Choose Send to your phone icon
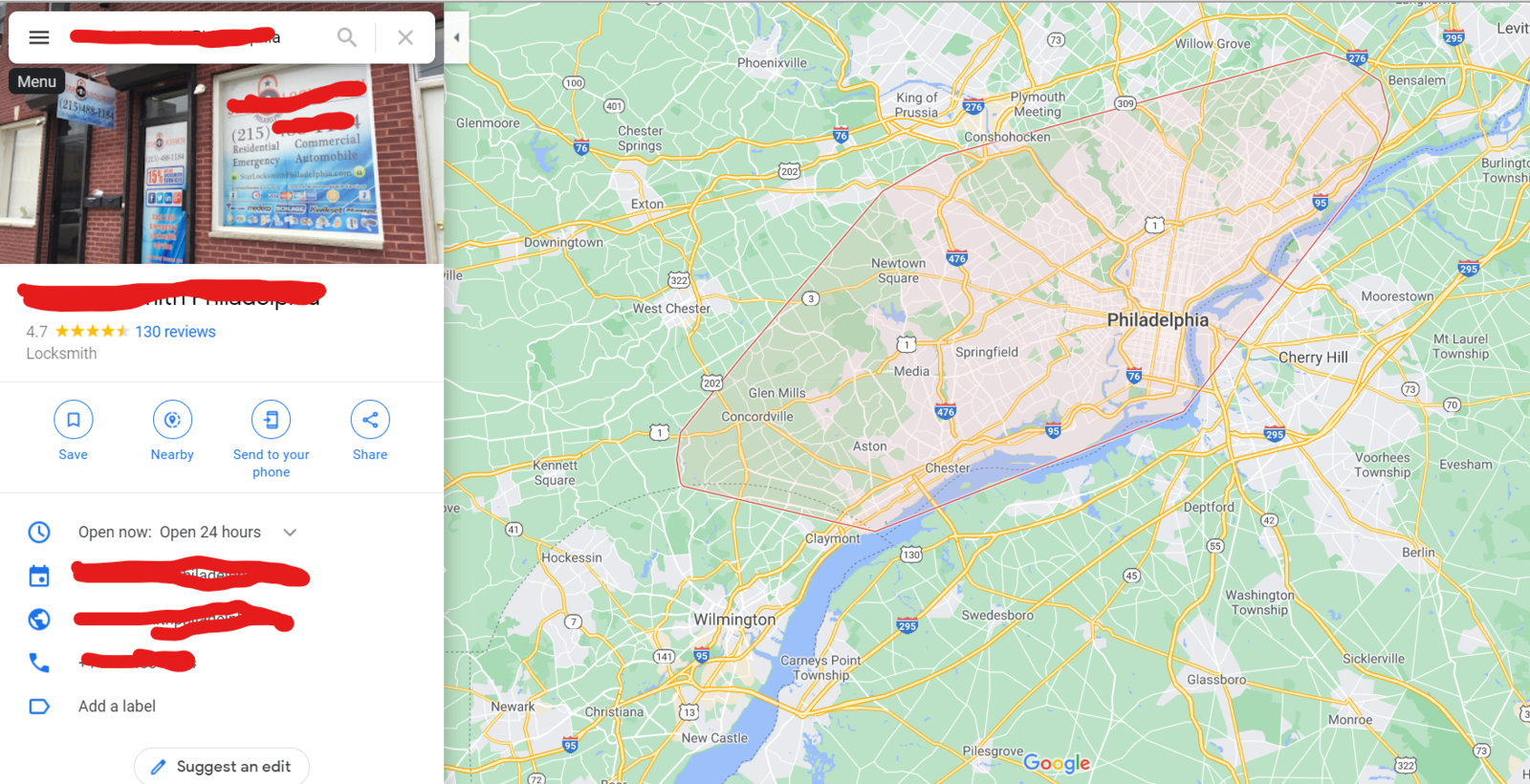This screenshot has height=784, width=1530. (272, 420)
